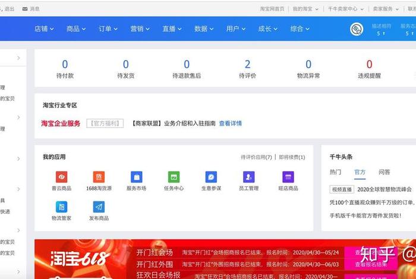This screenshot has height=279, width=416.
Task: Switch to the 热门 tab
Action: 335,172
